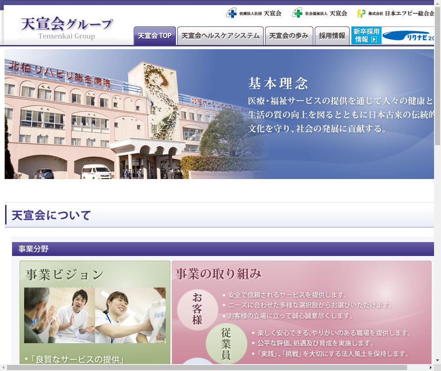This screenshot has height=371, width=441.
Task: Click お客様の立場に立って誠心誠意尽くします text
Action: coord(290,316)
